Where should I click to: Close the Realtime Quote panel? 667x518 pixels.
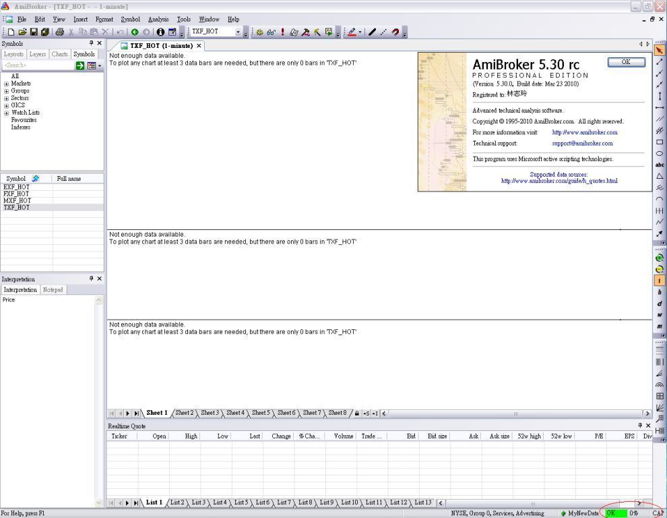[648, 425]
